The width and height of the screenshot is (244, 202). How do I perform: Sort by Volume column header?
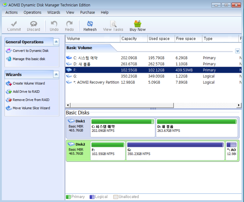(93, 39)
